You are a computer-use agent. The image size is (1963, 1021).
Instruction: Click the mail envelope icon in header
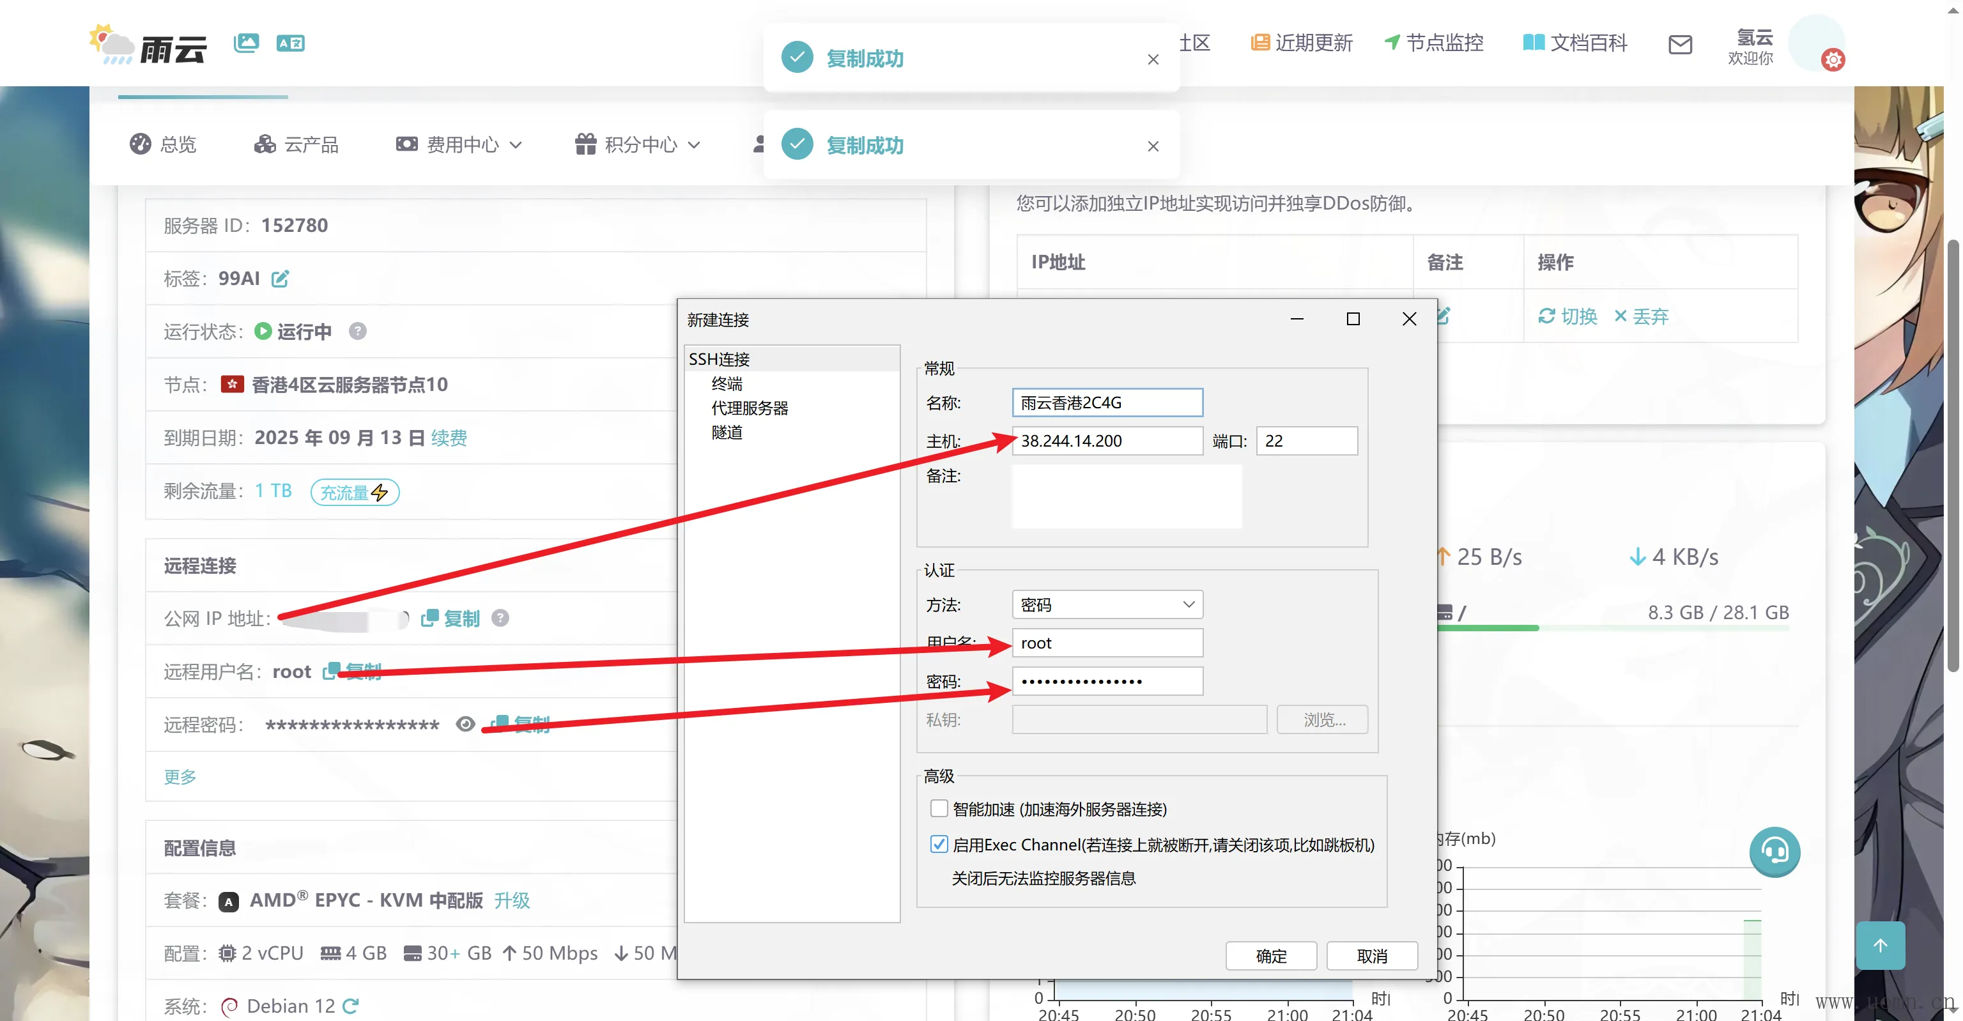1679,44
